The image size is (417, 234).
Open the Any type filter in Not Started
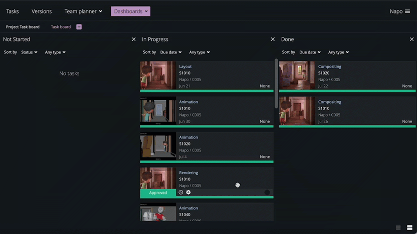[55, 52]
